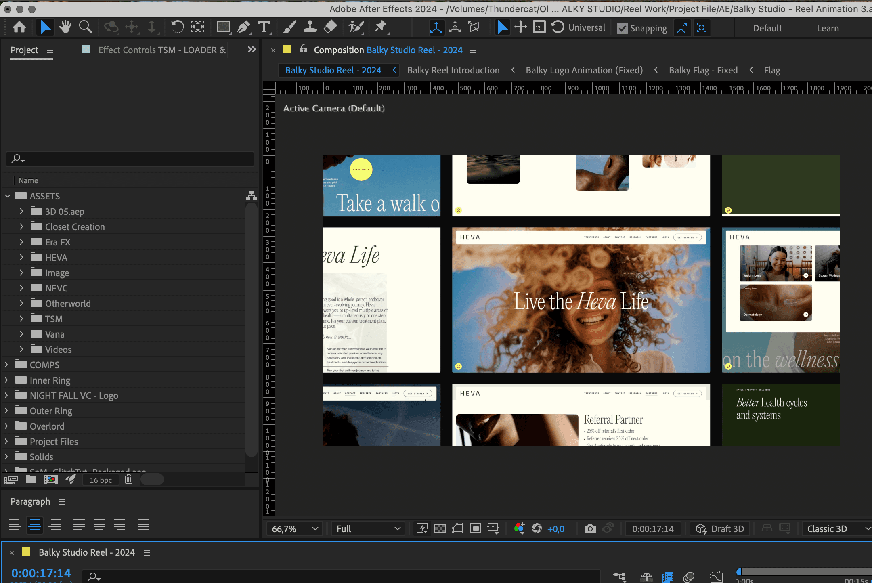Expand the Otherworld folder
Screen dimensions: 872x583
(21, 303)
